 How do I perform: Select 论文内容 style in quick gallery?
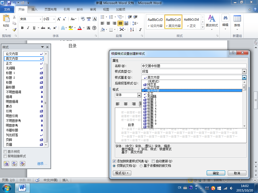[155, 22]
